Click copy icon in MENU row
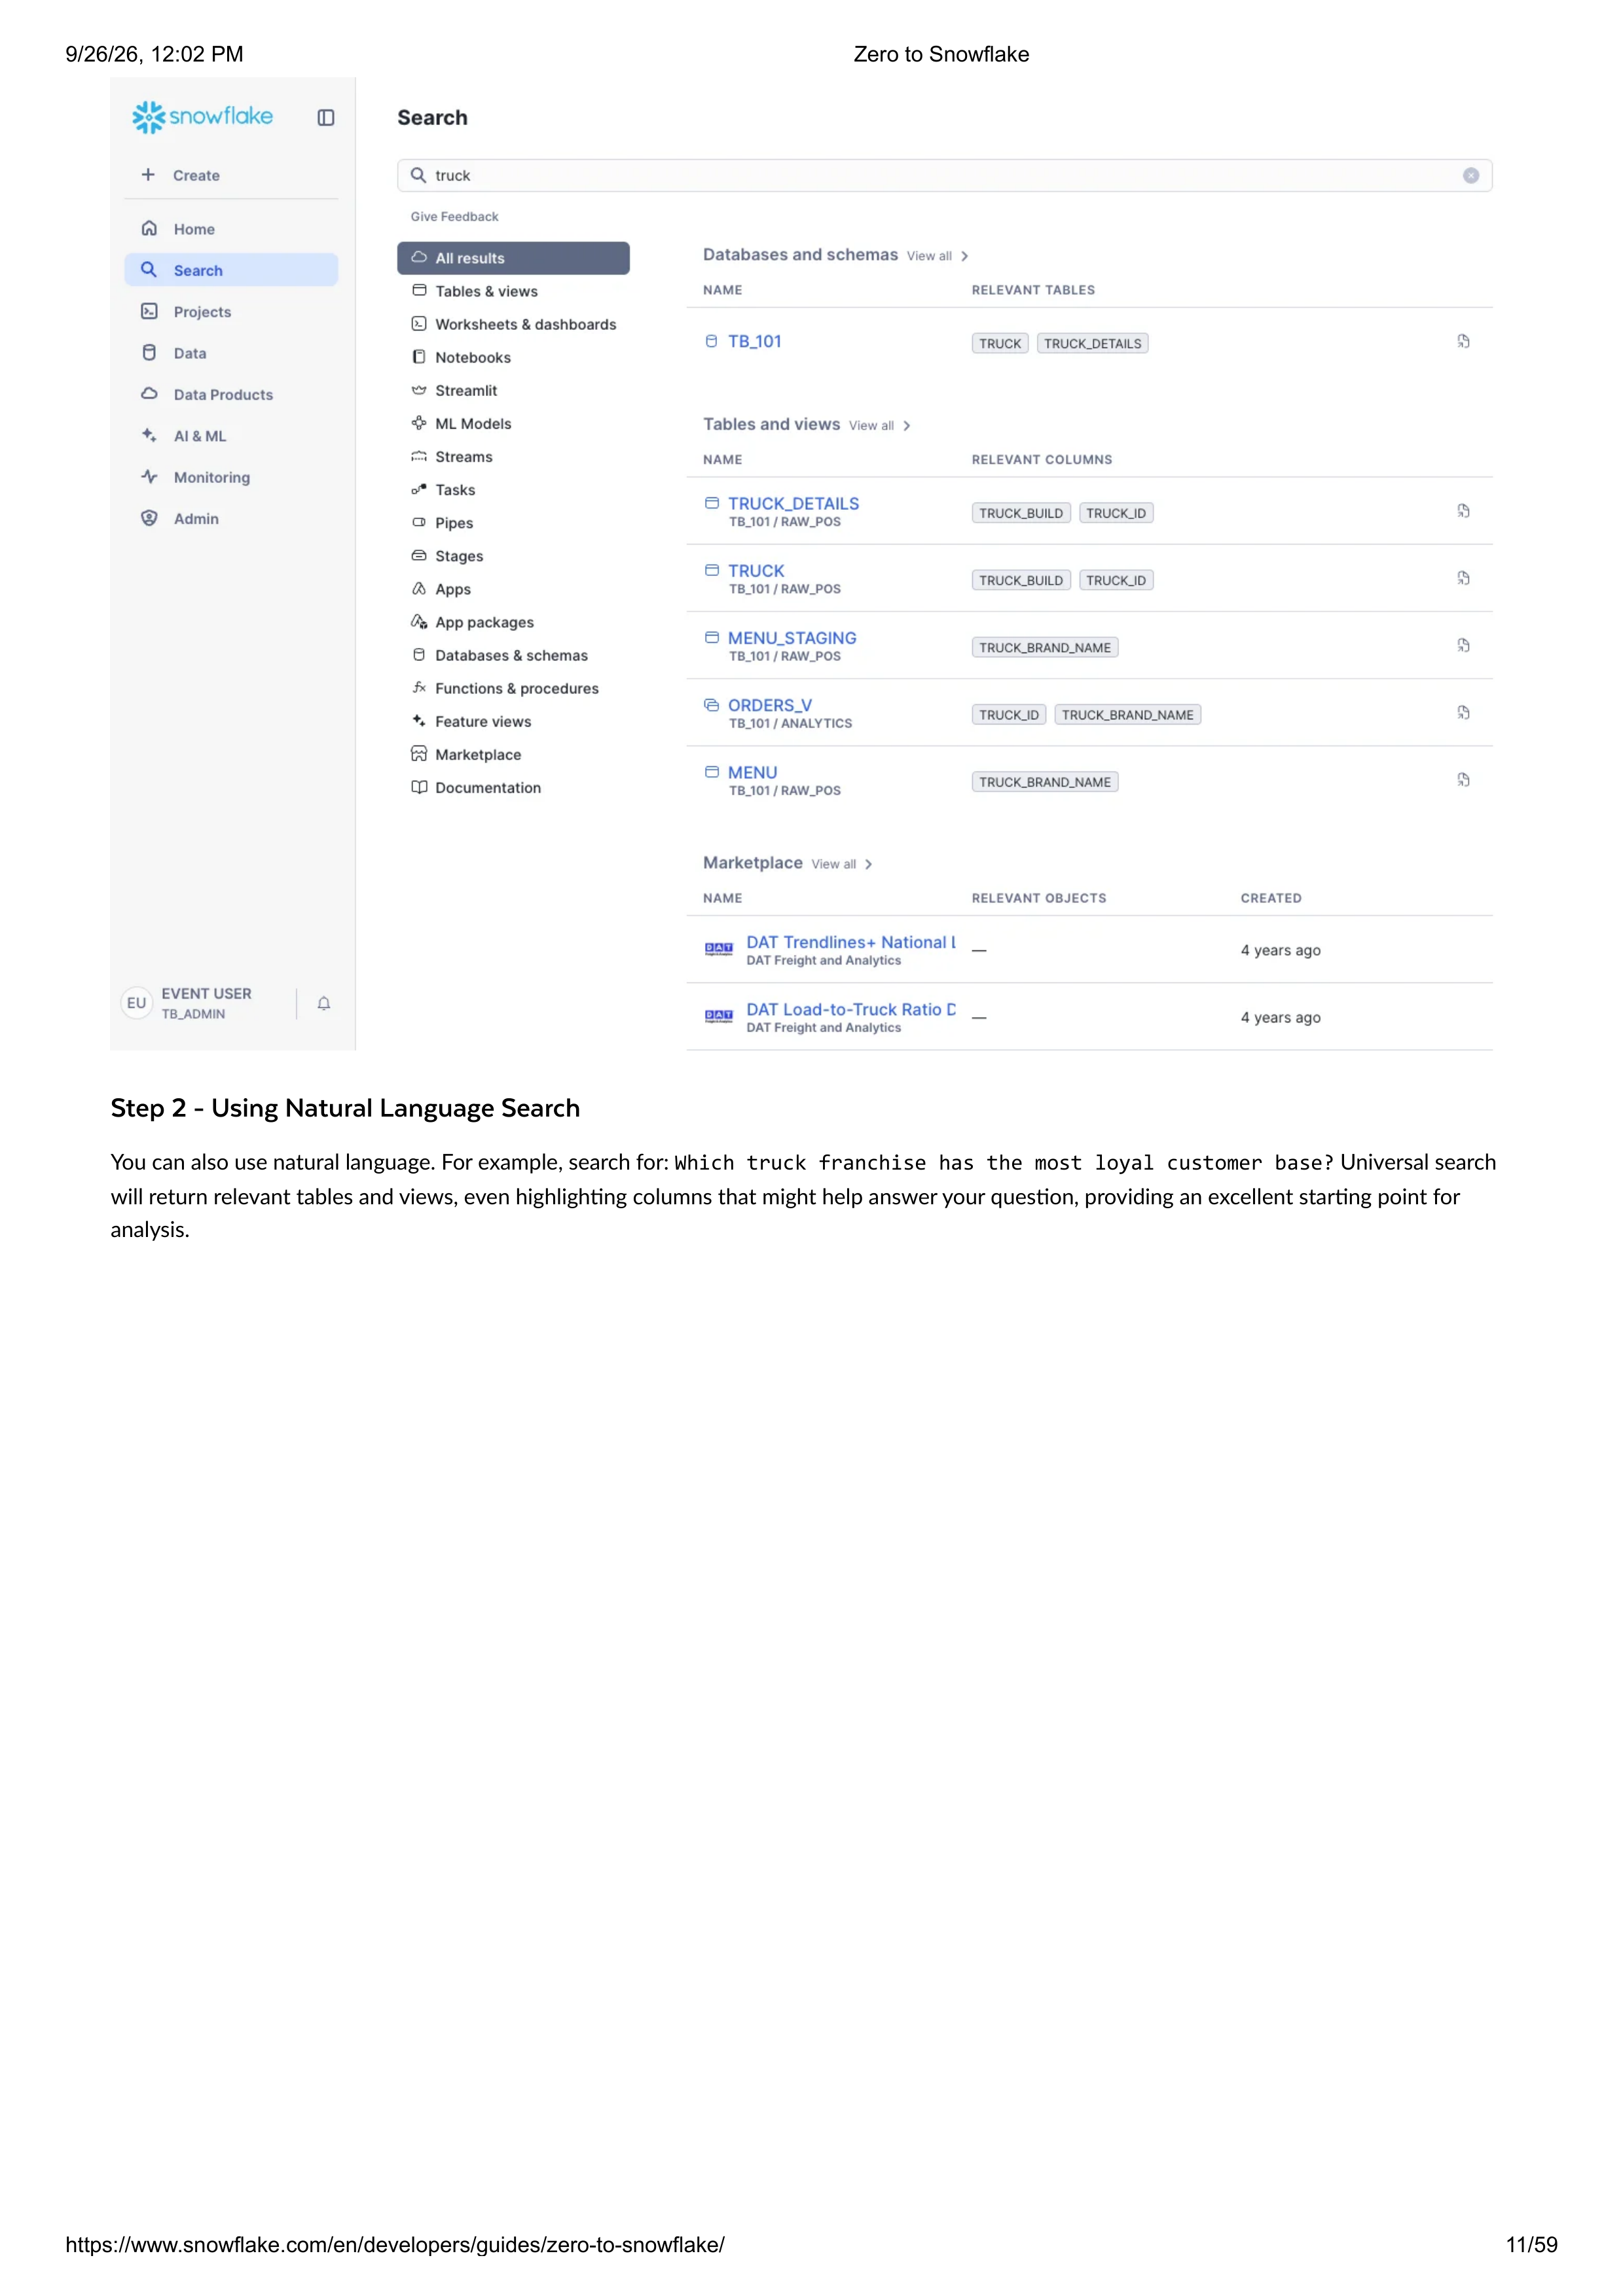Viewport: 1623px width, 2296px height. [1463, 779]
